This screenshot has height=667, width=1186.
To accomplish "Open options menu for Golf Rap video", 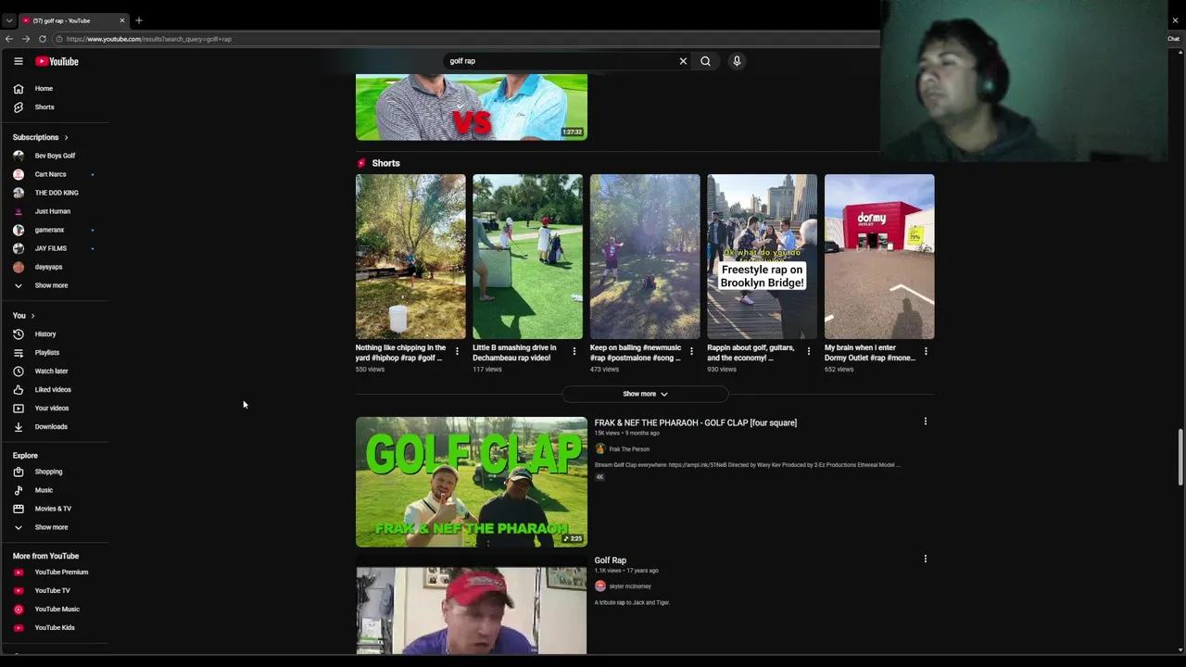I will 925,559.
